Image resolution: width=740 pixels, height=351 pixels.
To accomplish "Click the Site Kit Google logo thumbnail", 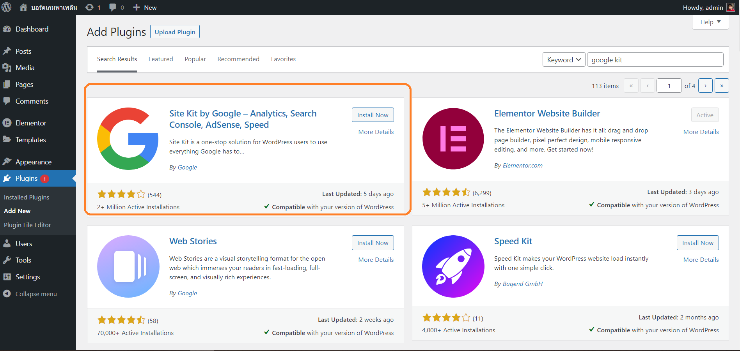I will click(128, 139).
